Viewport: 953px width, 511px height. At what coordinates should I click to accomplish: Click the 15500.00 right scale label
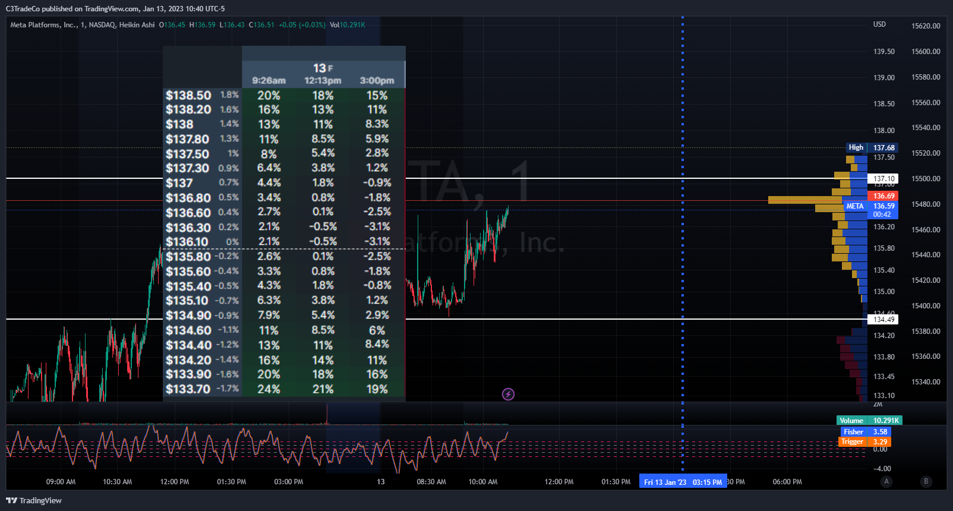click(x=926, y=179)
